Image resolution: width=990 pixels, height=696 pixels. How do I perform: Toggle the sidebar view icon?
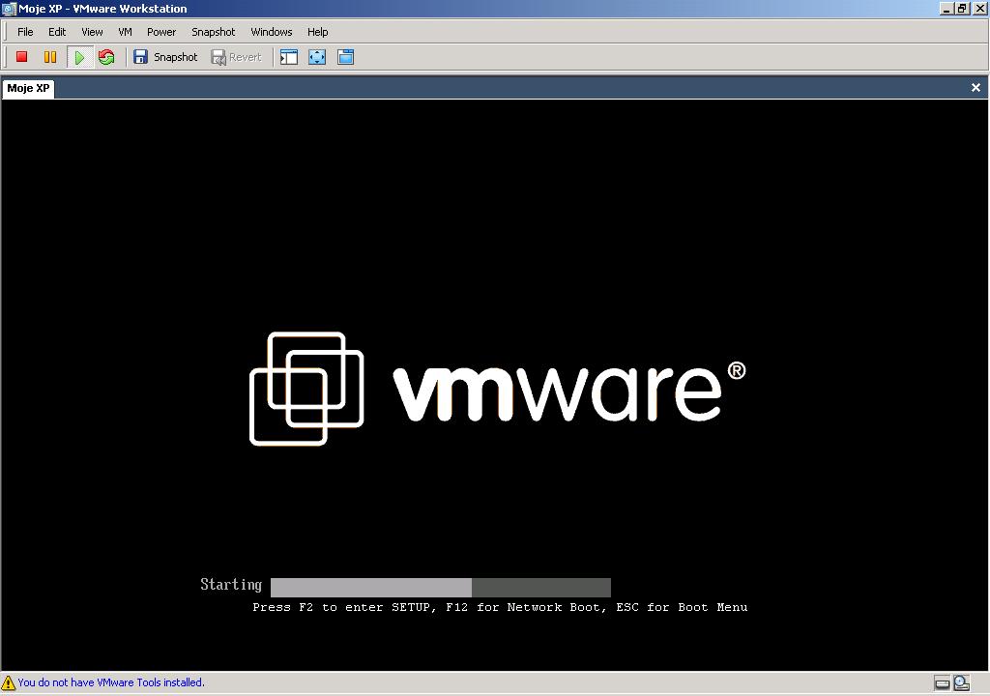[289, 57]
